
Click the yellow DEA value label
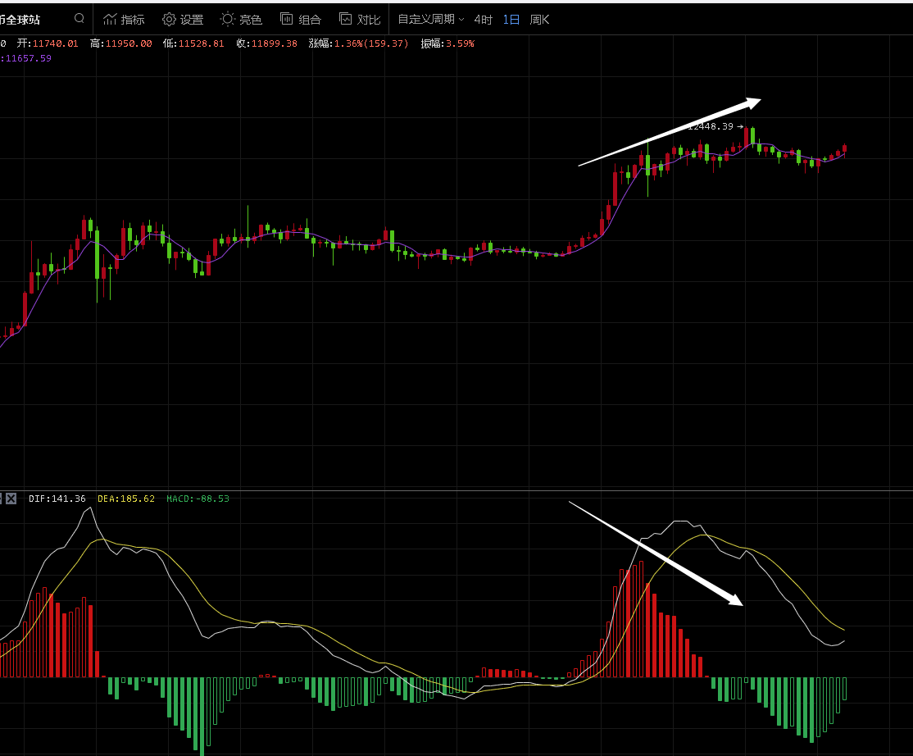click(126, 499)
